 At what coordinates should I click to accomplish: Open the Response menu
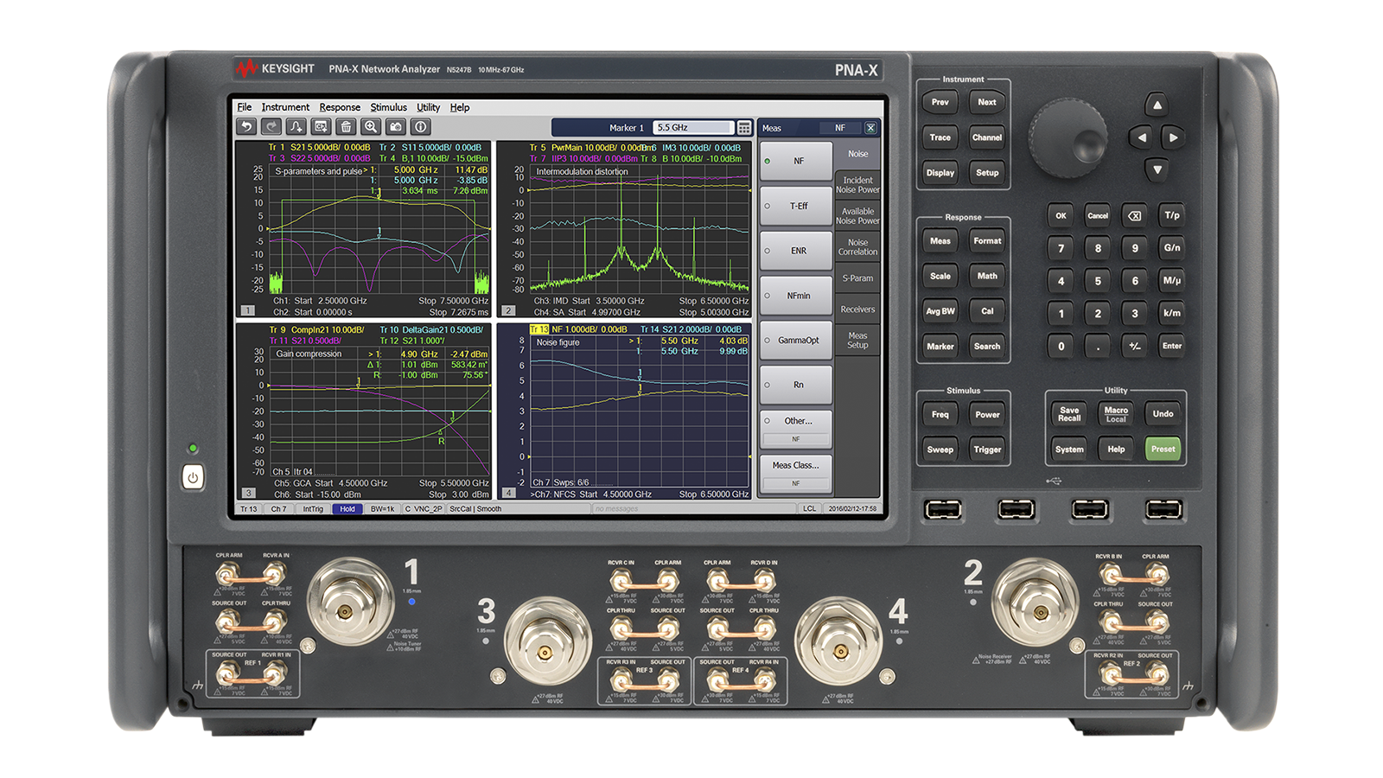tap(340, 107)
